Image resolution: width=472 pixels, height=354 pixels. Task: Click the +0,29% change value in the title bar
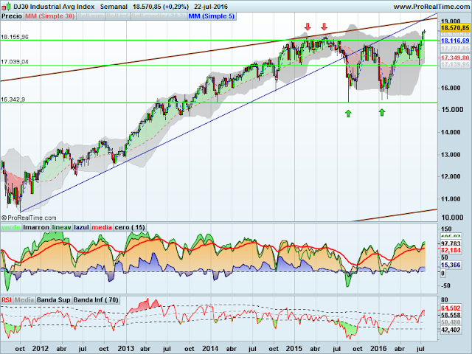[176, 7]
